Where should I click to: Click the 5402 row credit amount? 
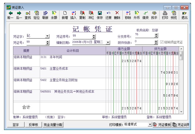tap(172, 84)
